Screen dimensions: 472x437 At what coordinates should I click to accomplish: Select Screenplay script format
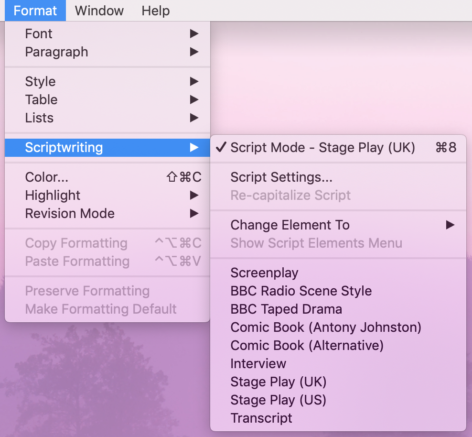coord(338,273)
